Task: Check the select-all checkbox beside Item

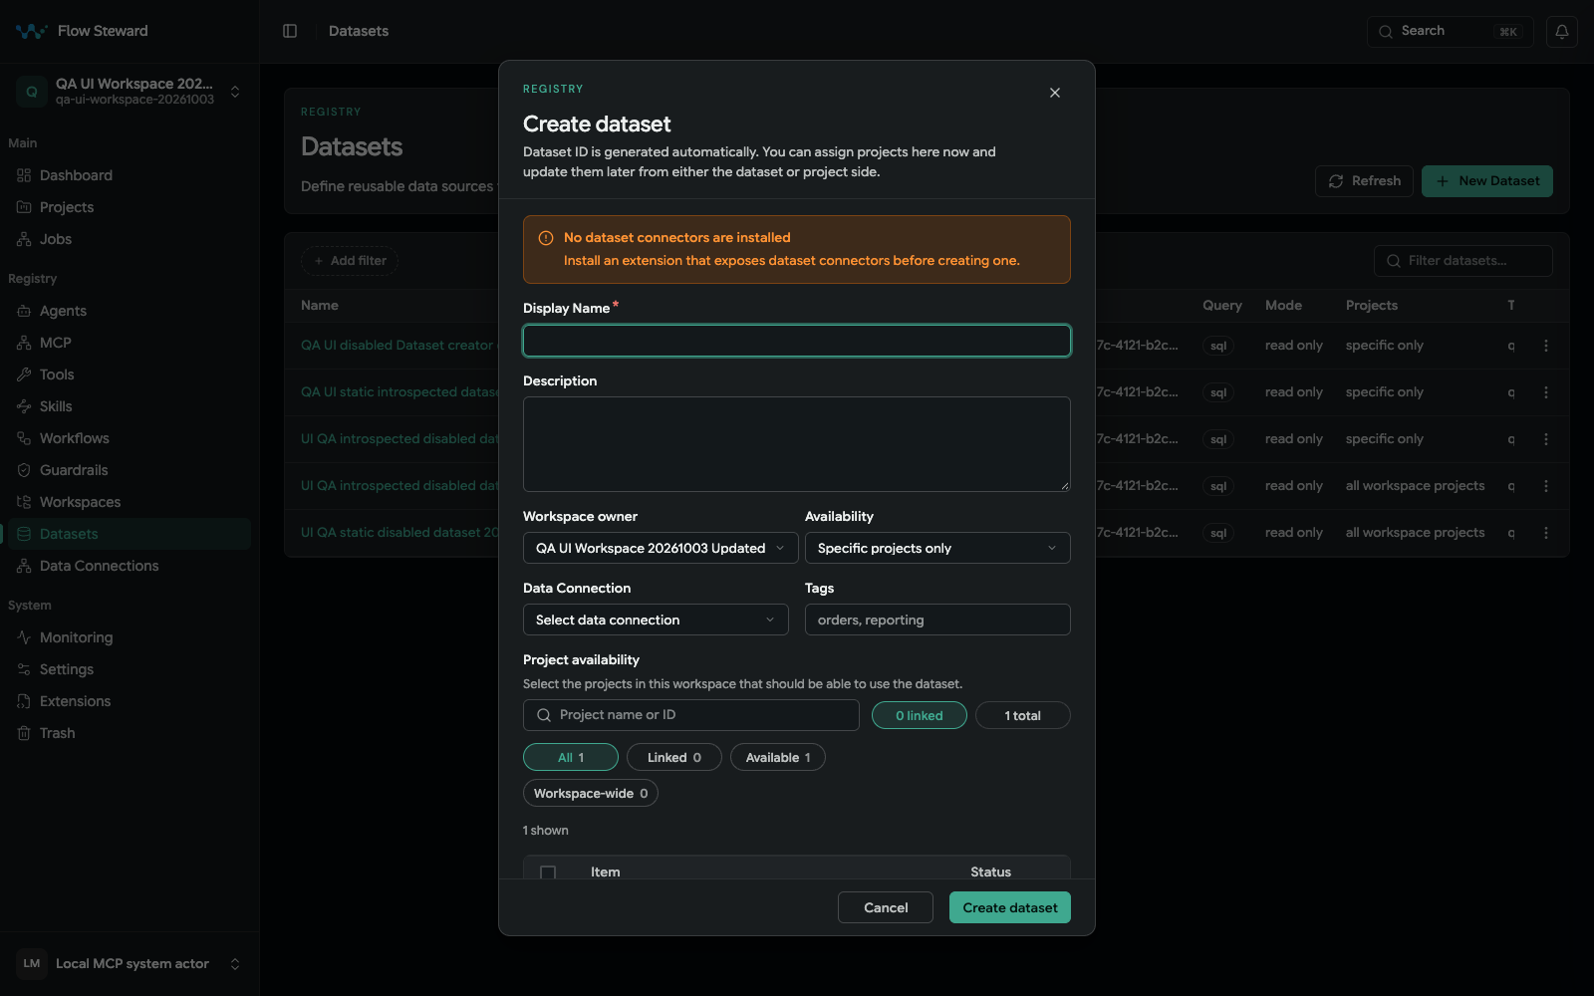Action: click(x=548, y=872)
